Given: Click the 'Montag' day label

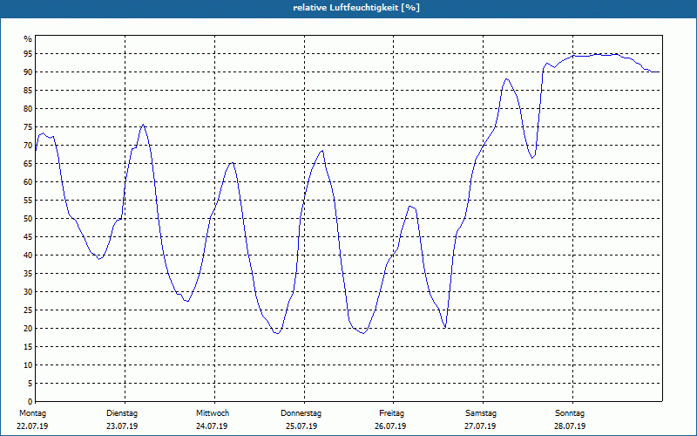Looking at the screenshot, I should [32, 413].
